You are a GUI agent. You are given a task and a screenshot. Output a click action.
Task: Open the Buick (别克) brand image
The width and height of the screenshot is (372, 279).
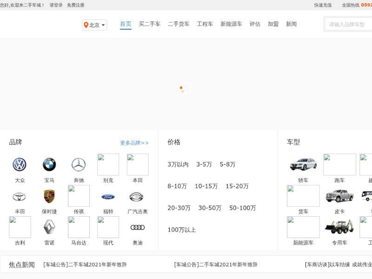[108, 165]
